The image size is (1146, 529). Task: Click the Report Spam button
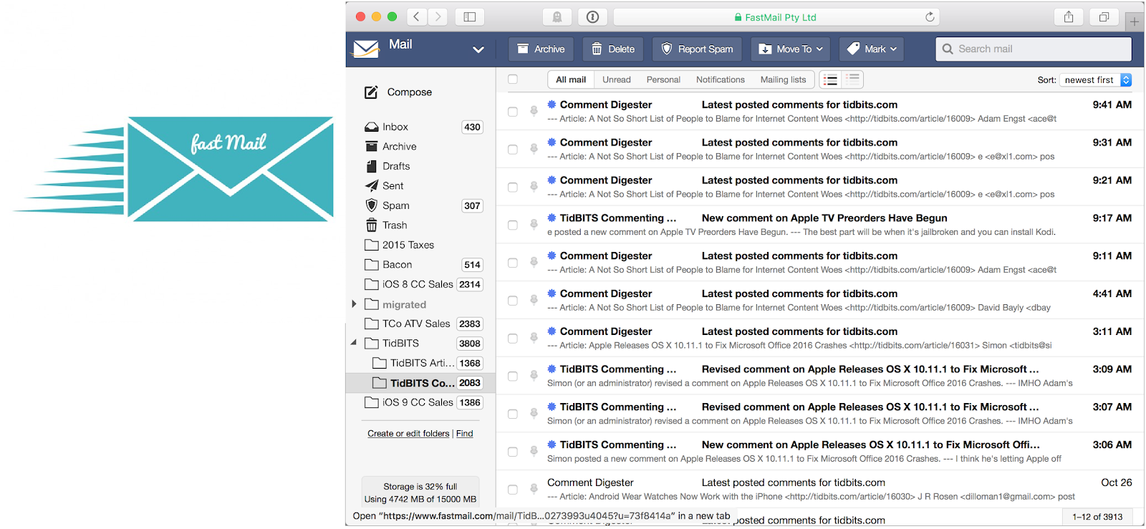(697, 49)
